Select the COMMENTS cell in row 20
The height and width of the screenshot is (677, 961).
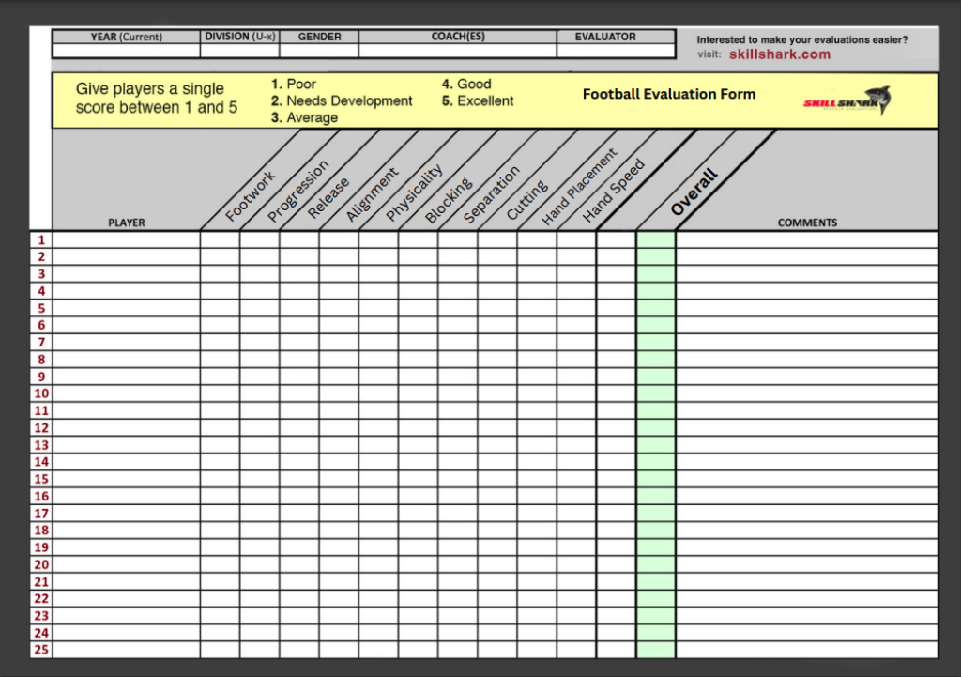(x=806, y=564)
